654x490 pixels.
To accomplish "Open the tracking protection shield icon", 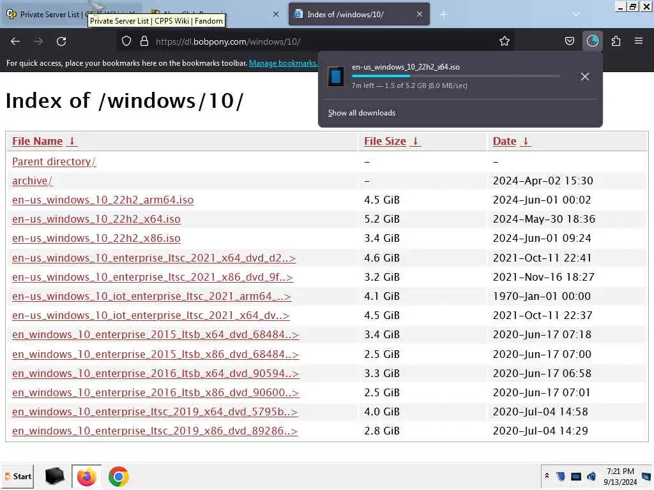I will (126, 41).
